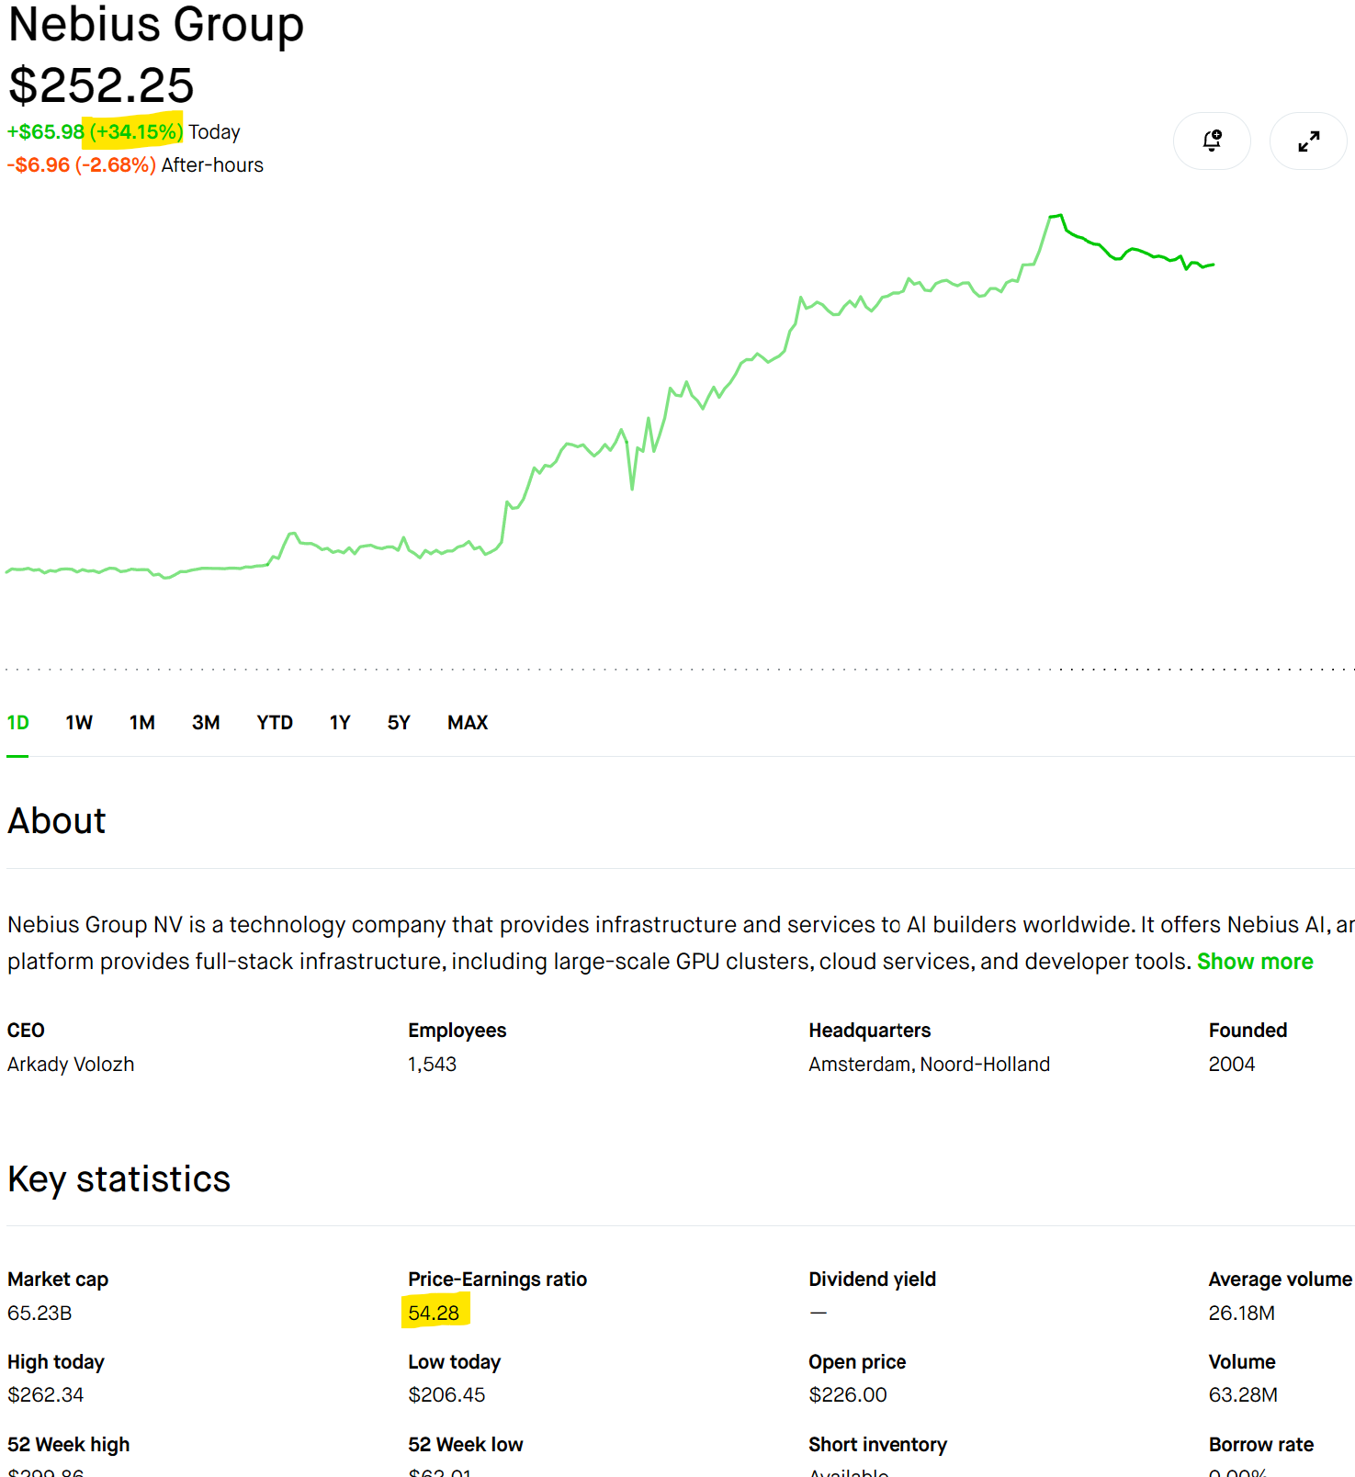The height and width of the screenshot is (1477, 1355).
Task: Click the price alert bell icon
Action: tap(1212, 141)
